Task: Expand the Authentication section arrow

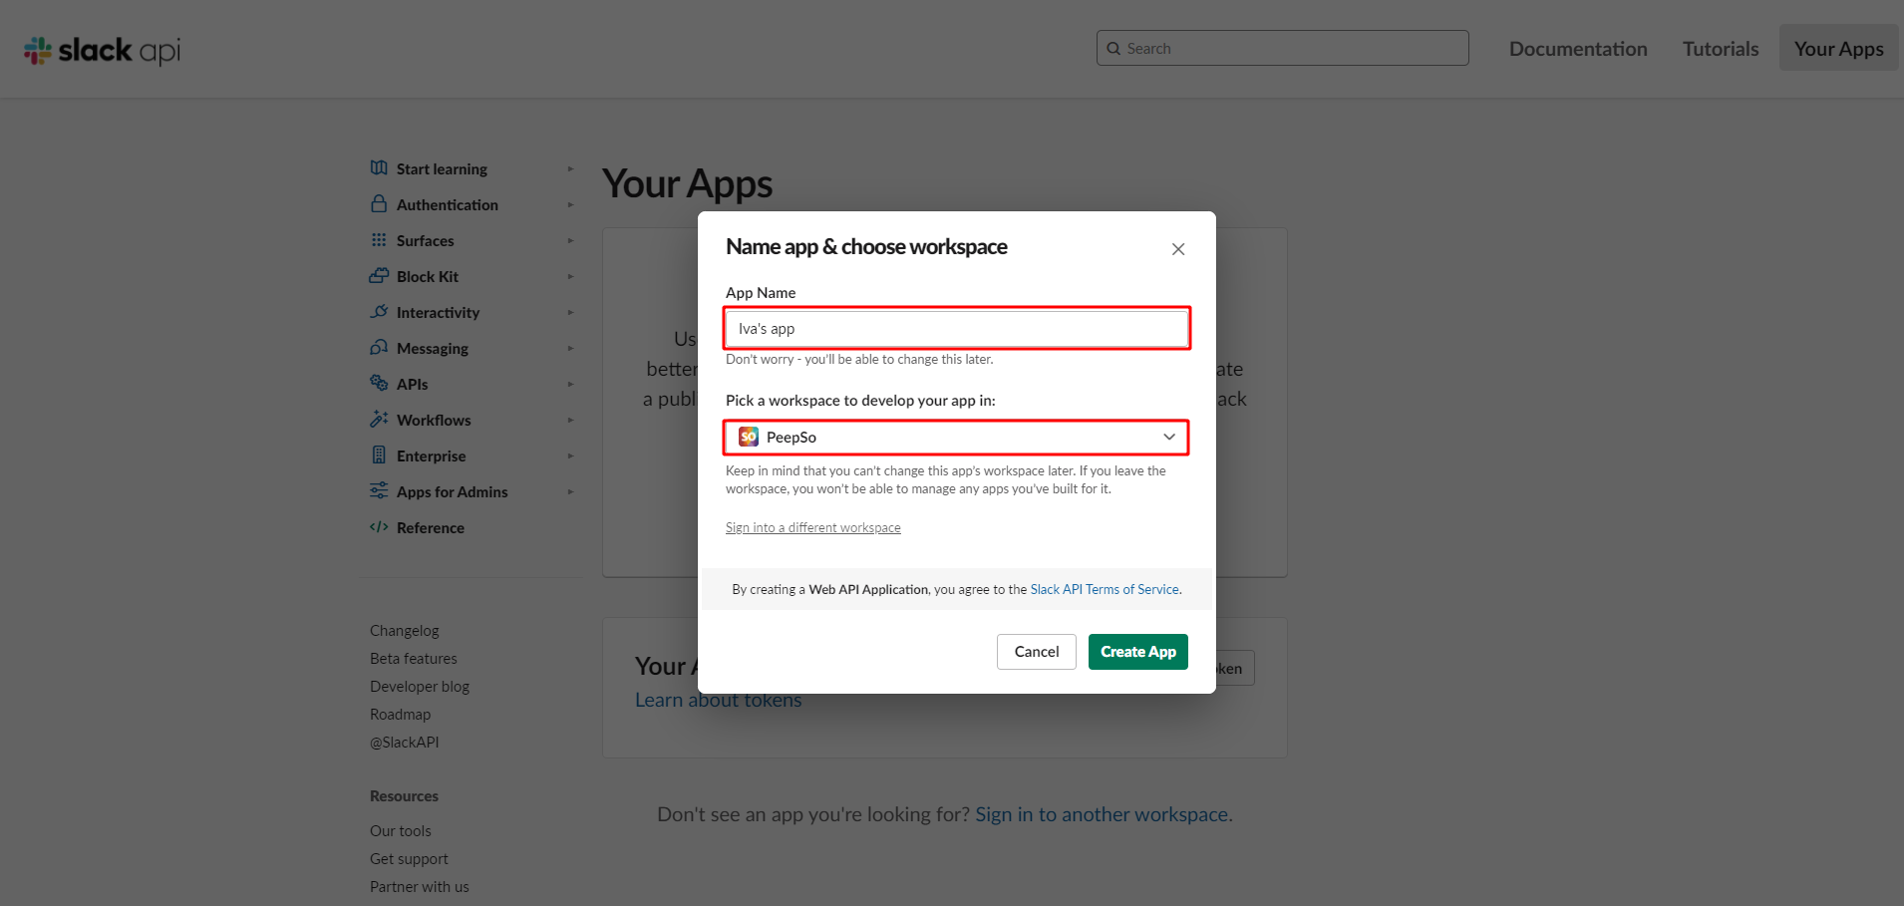Action: [570, 204]
